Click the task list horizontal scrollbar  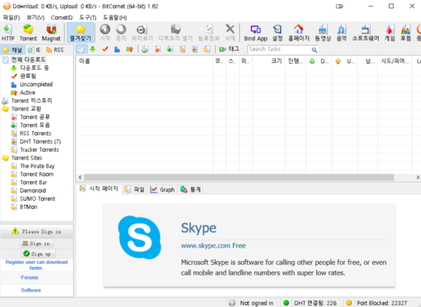click(x=238, y=178)
